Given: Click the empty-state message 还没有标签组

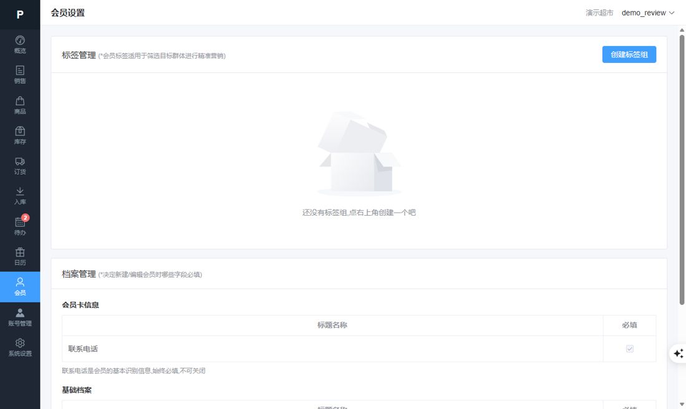Looking at the screenshot, I should pyautogui.click(x=359, y=213).
